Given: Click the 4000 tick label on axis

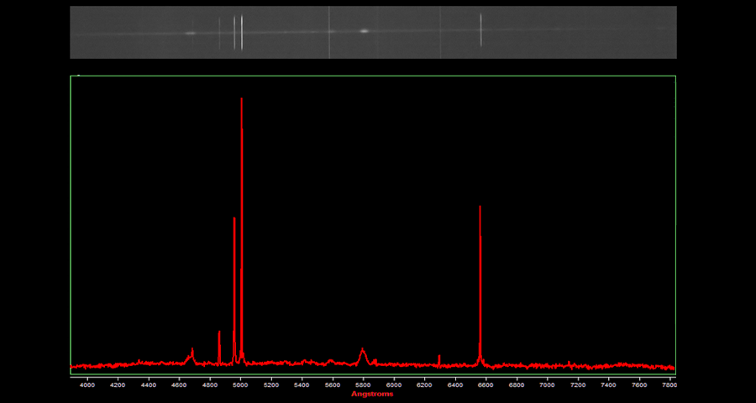Looking at the screenshot, I should [x=87, y=385].
